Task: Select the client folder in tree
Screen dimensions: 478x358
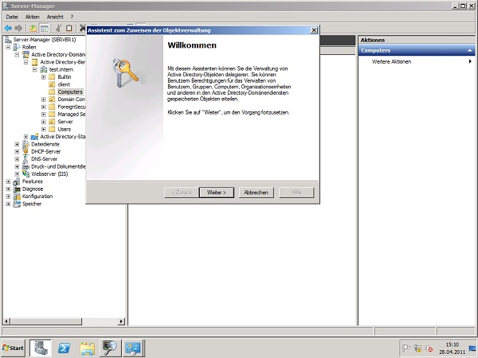Action: (64, 84)
